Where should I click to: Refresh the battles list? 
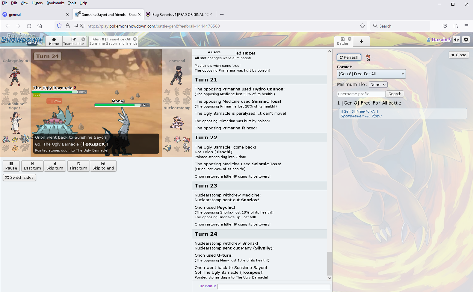coord(349,57)
